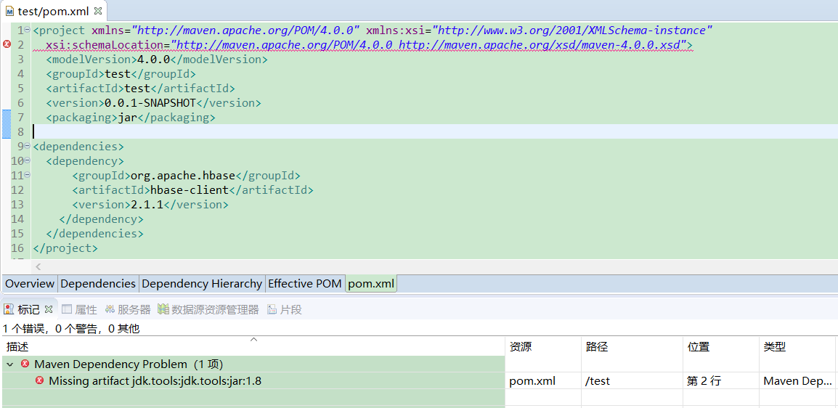Click the editor horizontal scroll left arrow
This screenshot has height=408, width=838.
click(x=38, y=266)
